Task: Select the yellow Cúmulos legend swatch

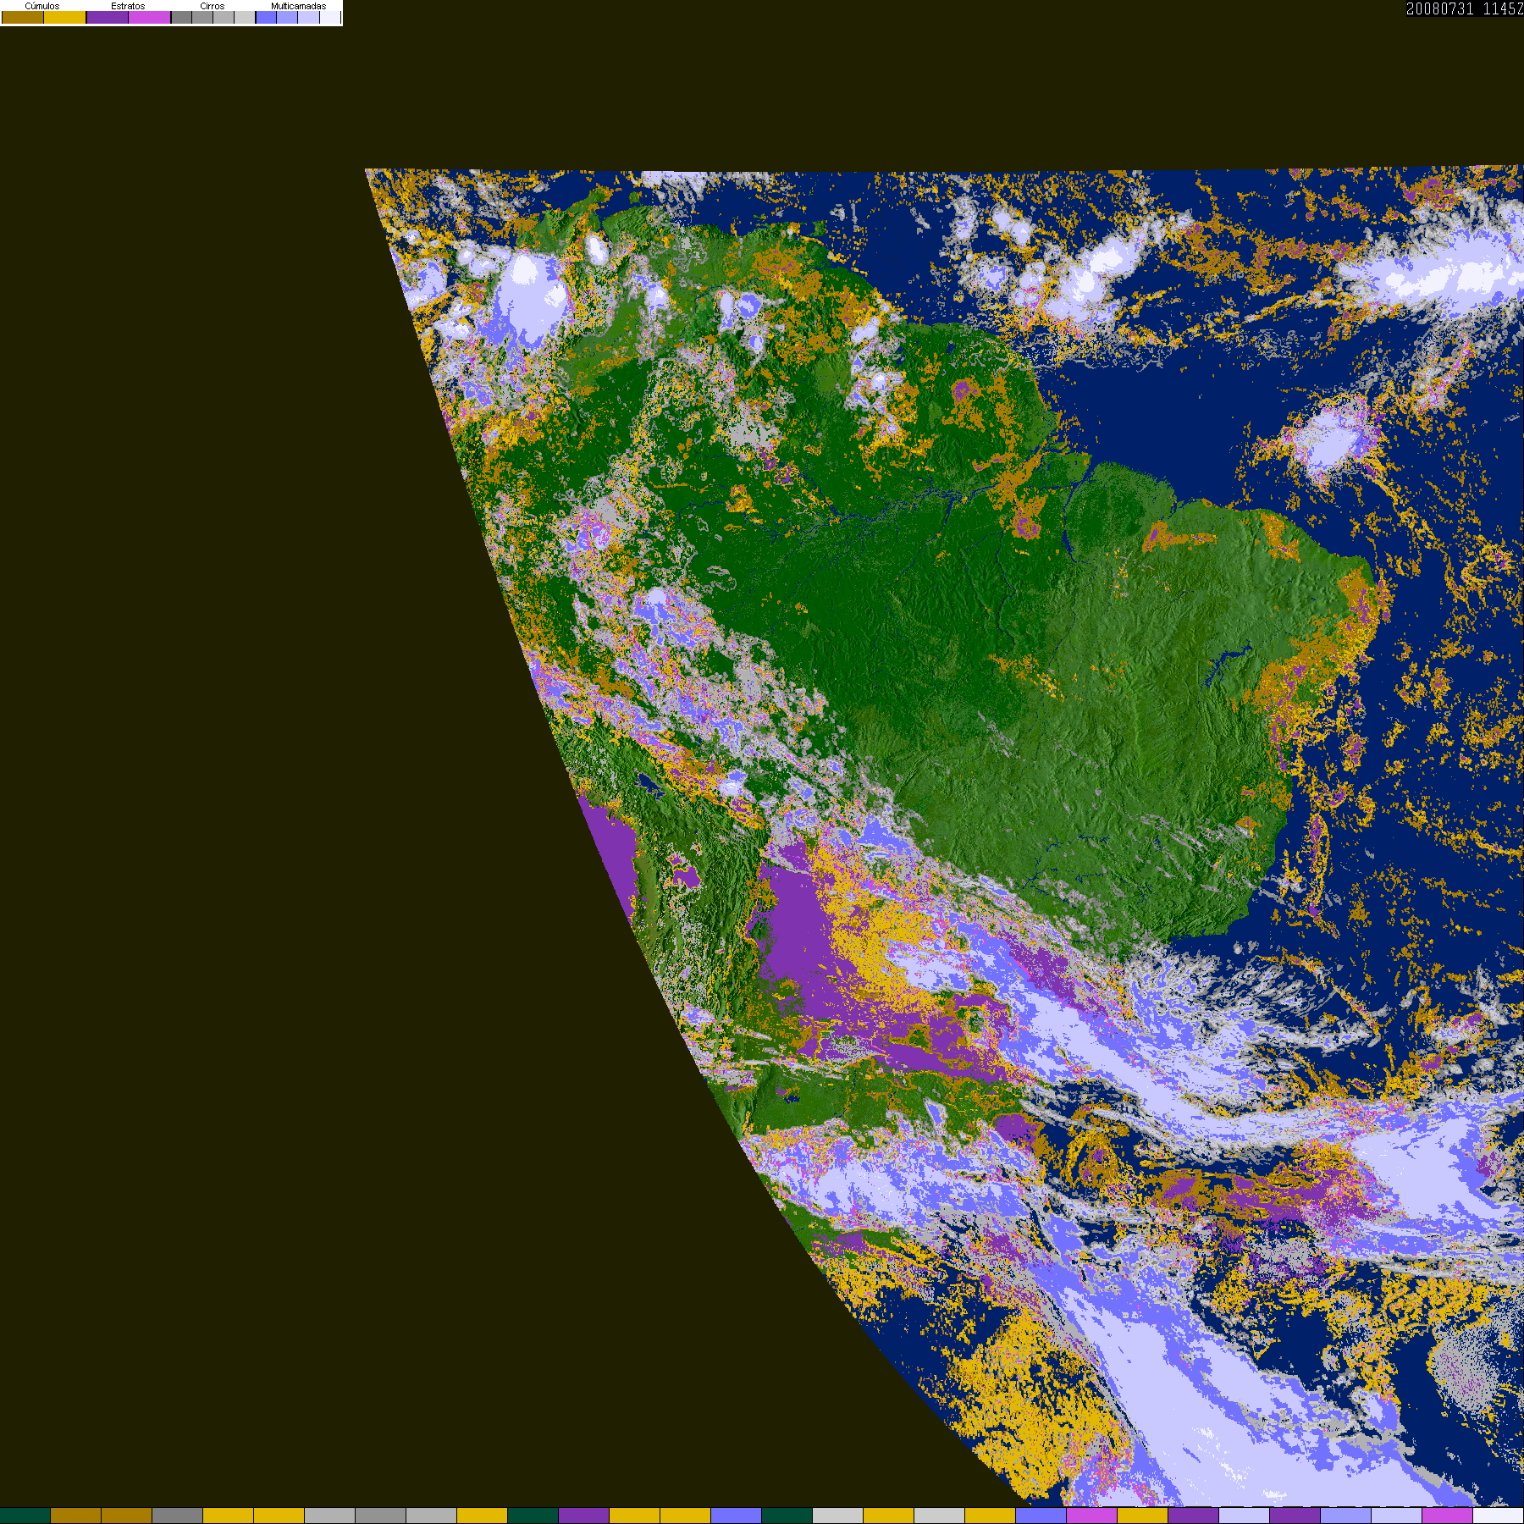Action: click(x=65, y=18)
